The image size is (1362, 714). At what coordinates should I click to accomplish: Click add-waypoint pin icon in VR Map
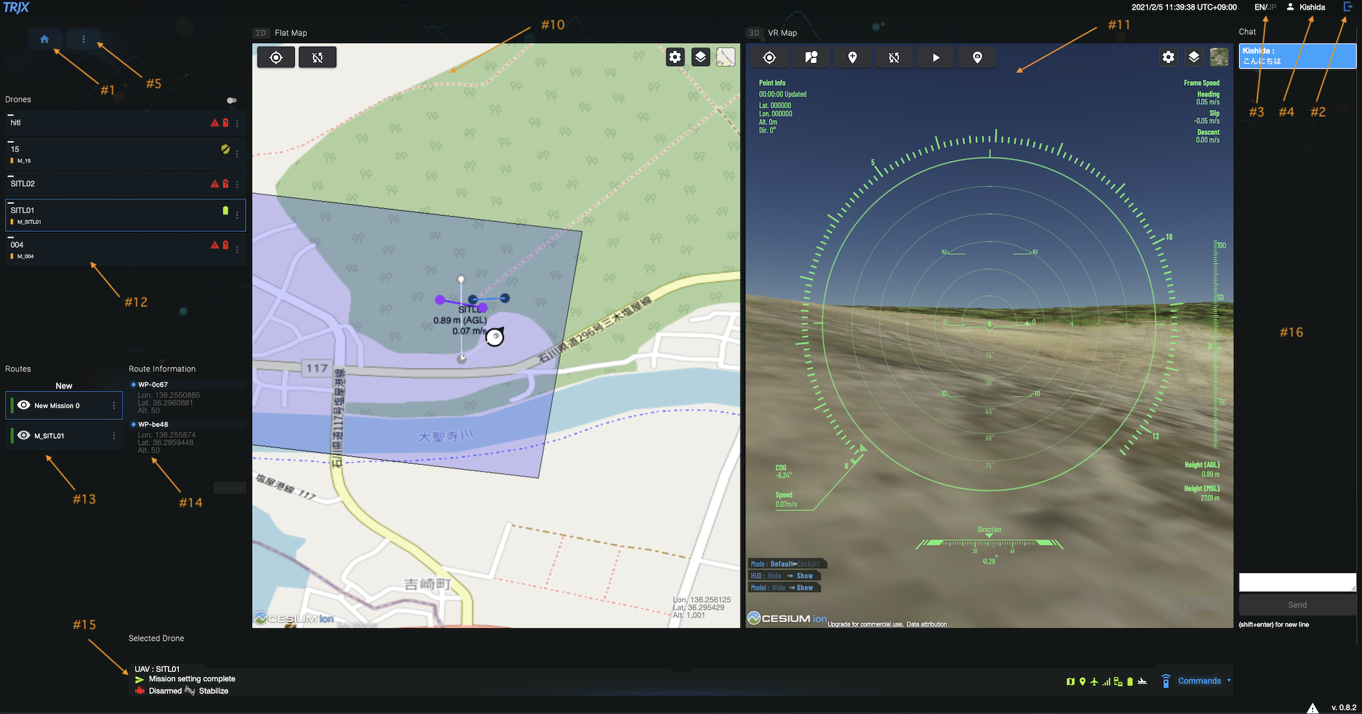coord(852,58)
